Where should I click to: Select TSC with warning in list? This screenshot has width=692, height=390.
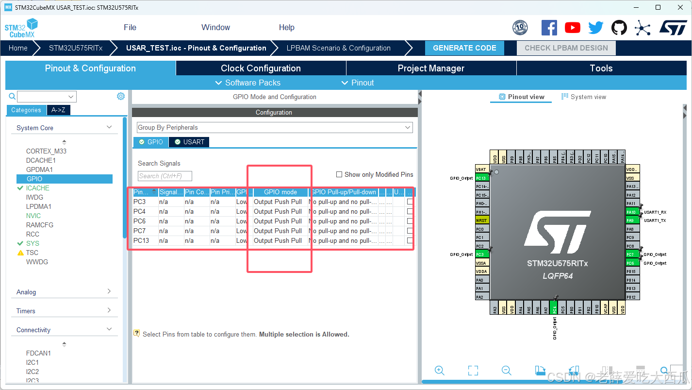[32, 253]
